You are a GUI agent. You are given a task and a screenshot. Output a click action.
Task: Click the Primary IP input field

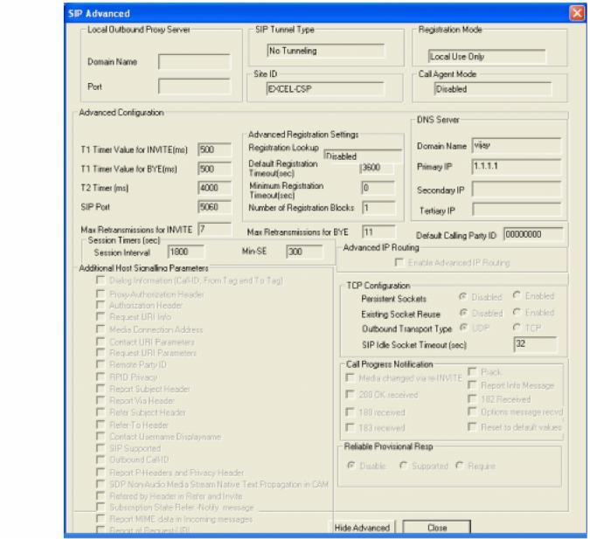(x=513, y=168)
